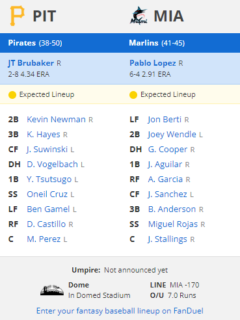Click the Marlins expected lineup yellow dot

point(133,95)
